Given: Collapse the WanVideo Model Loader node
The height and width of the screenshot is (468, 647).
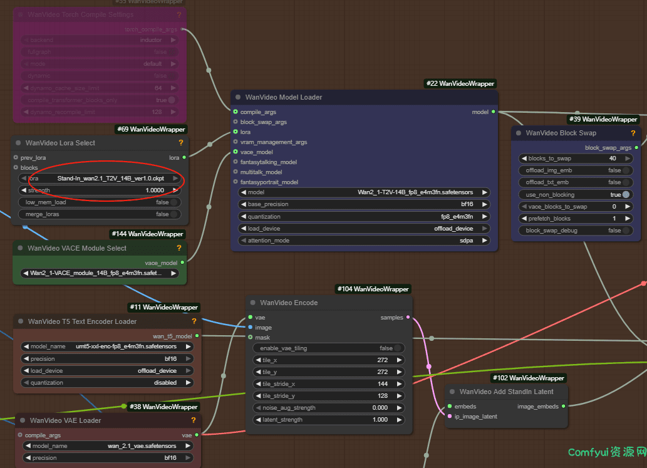Looking at the screenshot, I should tap(238, 97).
